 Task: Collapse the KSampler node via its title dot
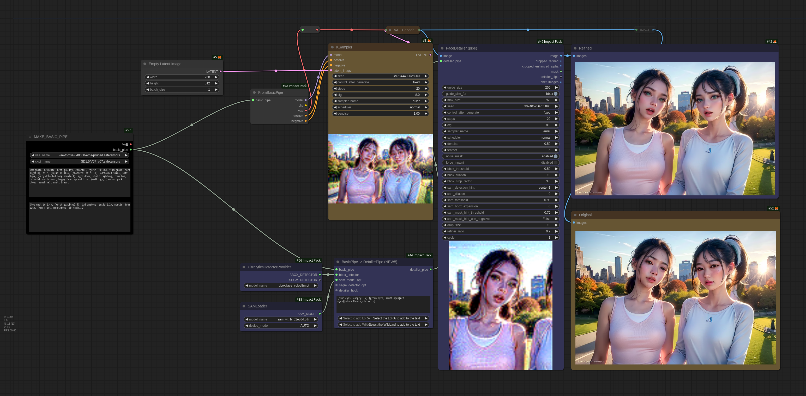[332, 47]
